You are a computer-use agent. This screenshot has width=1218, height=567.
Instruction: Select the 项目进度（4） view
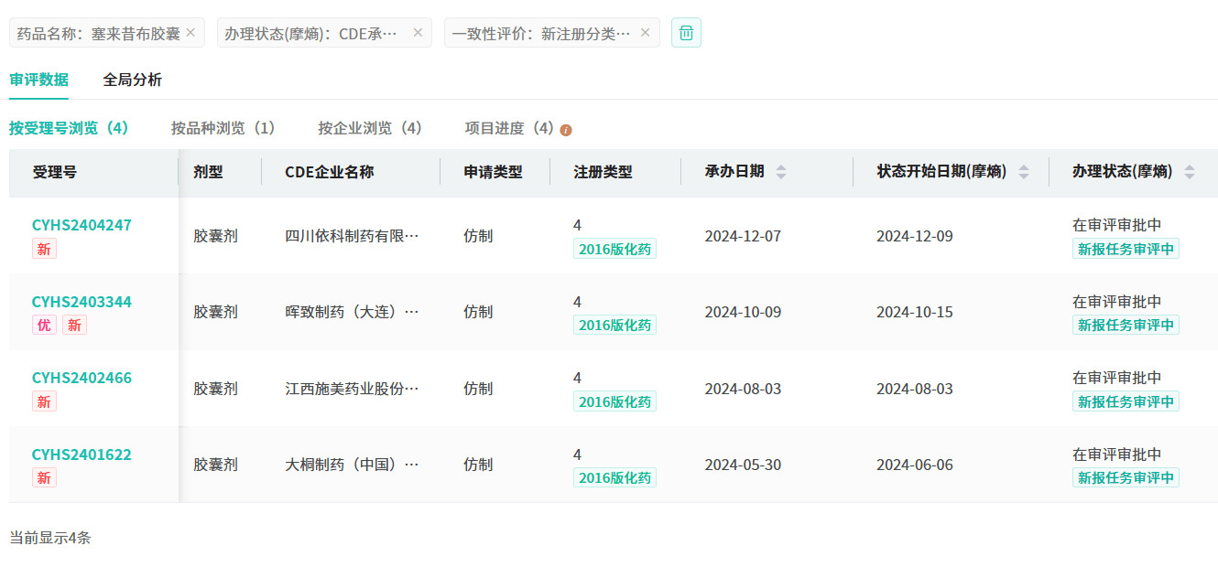pyautogui.click(x=509, y=128)
